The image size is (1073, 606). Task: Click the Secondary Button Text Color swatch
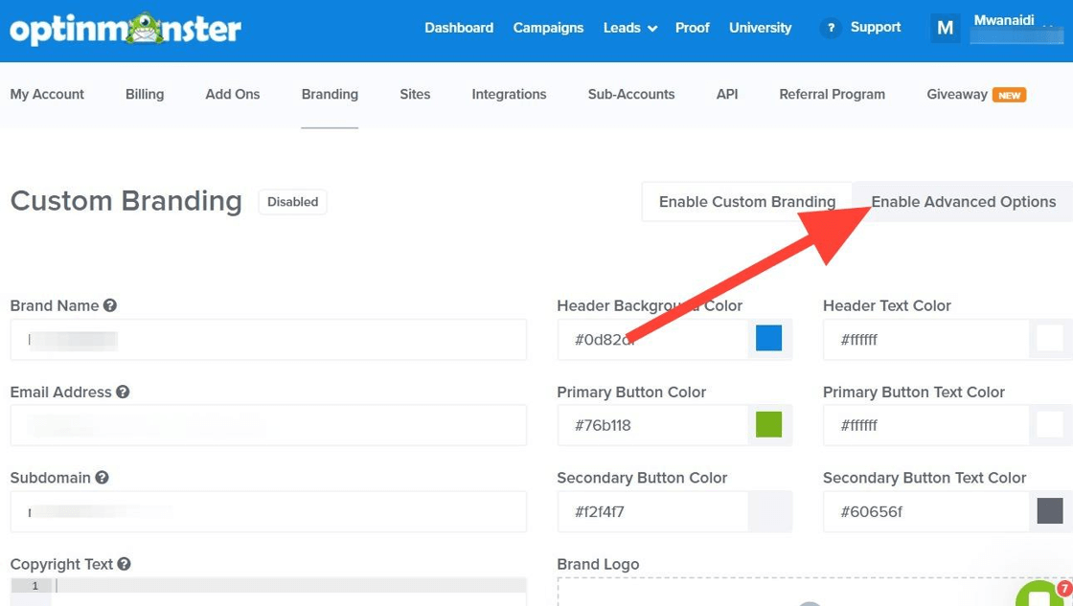[x=1048, y=511]
